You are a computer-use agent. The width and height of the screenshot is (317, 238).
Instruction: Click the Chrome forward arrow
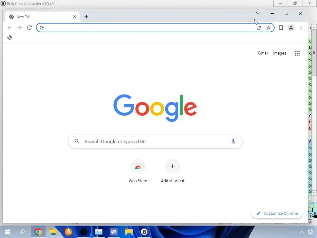tap(20, 28)
